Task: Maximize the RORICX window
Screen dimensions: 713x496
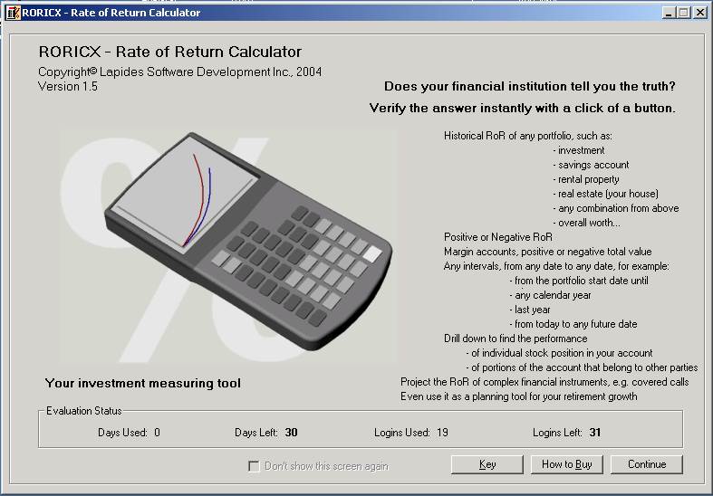Action: pos(683,13)
